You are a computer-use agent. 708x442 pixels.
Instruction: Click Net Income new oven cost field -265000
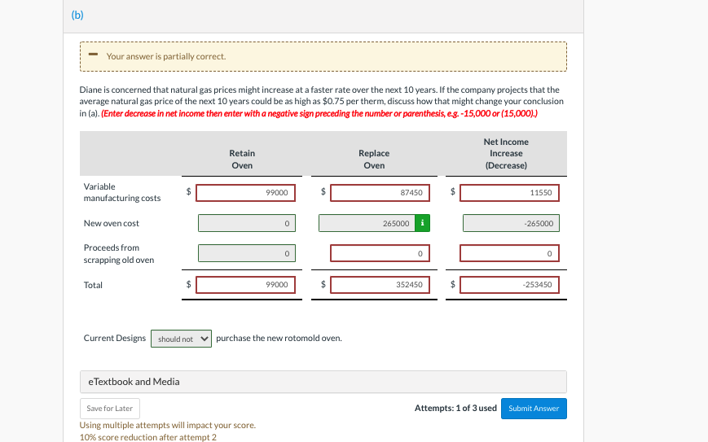click(511, 223)
